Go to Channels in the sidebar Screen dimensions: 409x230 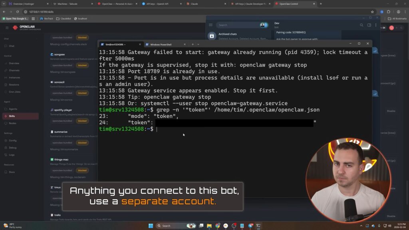click(14, 70)
